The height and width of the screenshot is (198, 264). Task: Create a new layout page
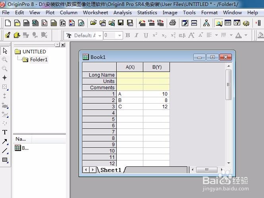(x=72, y=23)
